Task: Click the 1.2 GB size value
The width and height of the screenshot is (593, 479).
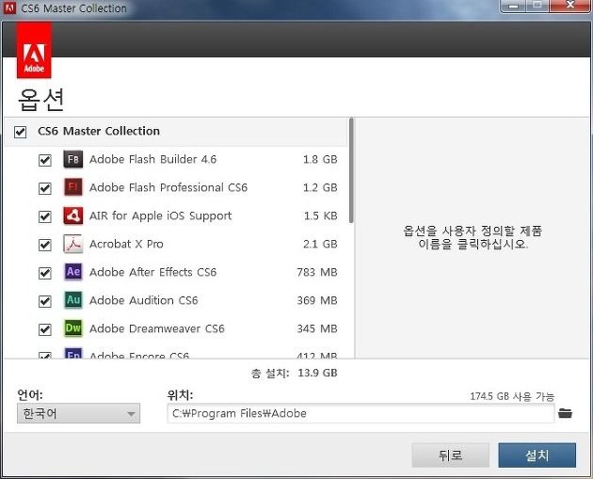Action: (320, 187)
